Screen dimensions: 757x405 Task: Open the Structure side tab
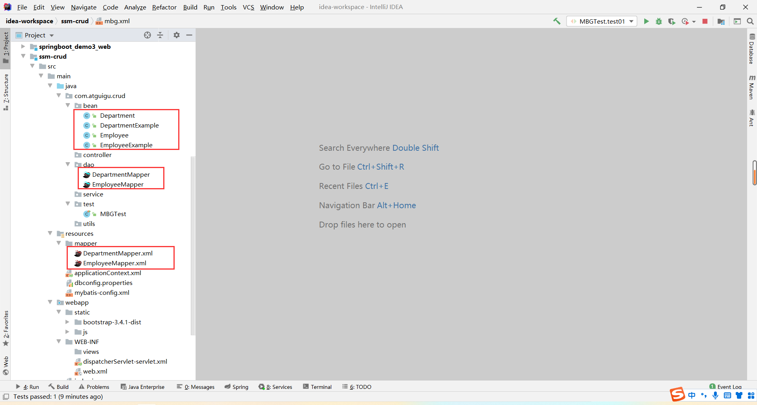[6, 92]
